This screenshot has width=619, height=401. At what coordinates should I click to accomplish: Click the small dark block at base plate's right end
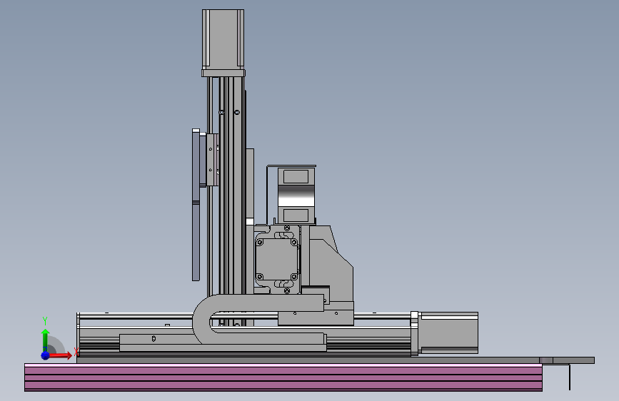546,360
